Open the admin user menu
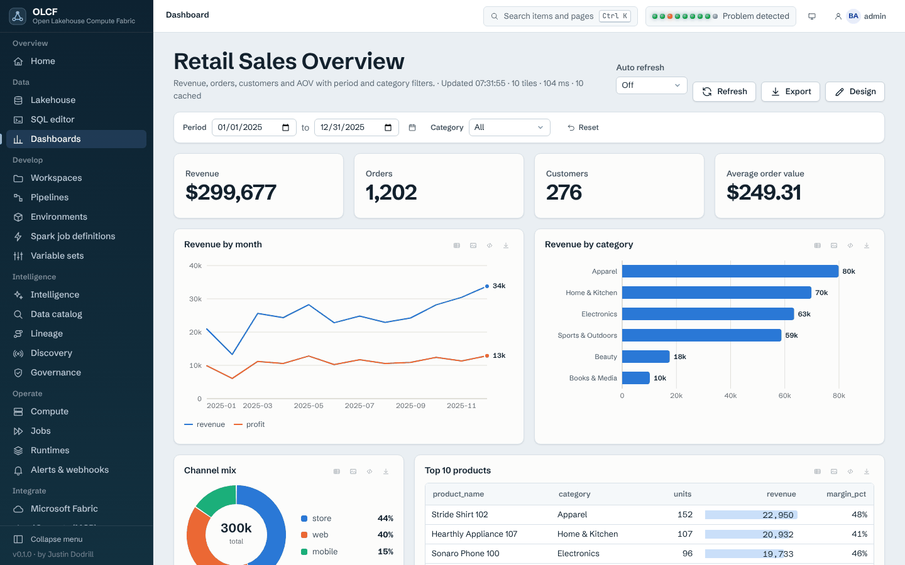 click(x=860, y=16)
